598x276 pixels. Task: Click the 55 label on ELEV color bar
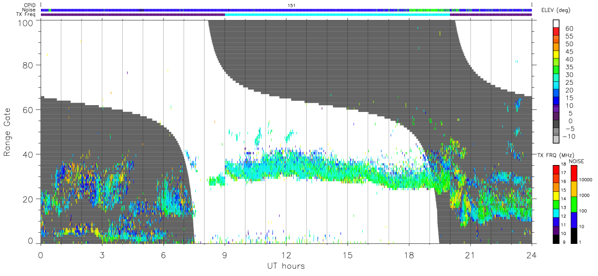coord(569,37)
